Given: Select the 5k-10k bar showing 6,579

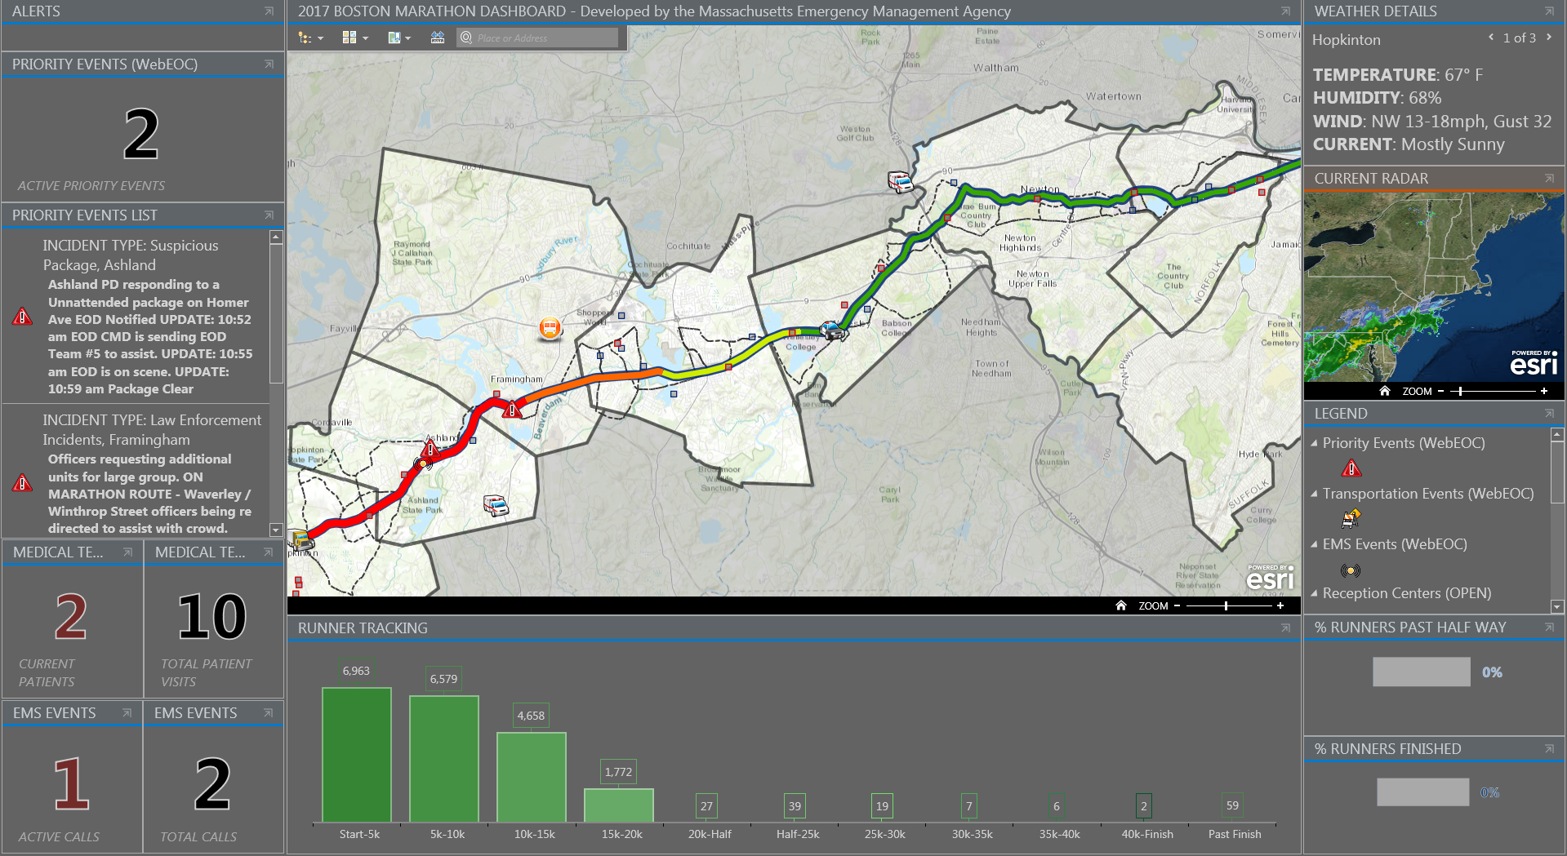Looking at the screenshot, I should tap(444, 759).
